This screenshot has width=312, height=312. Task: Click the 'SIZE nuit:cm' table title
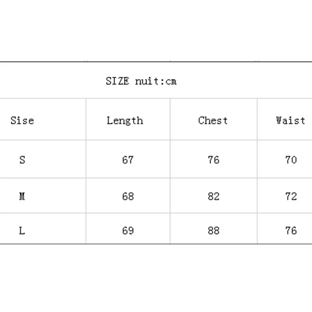(141, 81)
